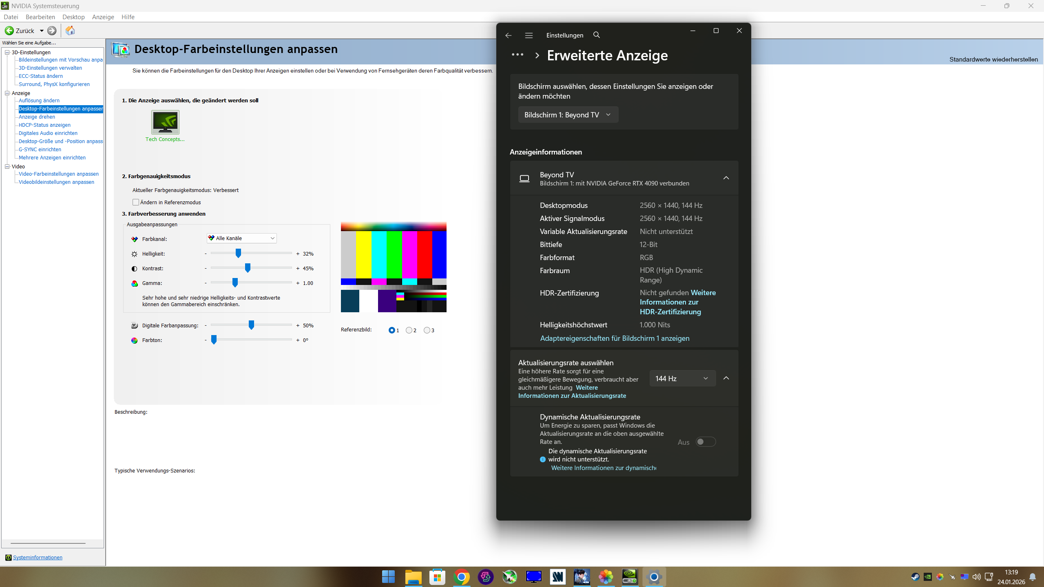Open Steam from the system tray

(915, 577)
